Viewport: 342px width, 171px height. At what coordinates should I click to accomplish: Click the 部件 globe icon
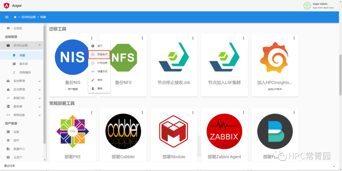point(8,140)
